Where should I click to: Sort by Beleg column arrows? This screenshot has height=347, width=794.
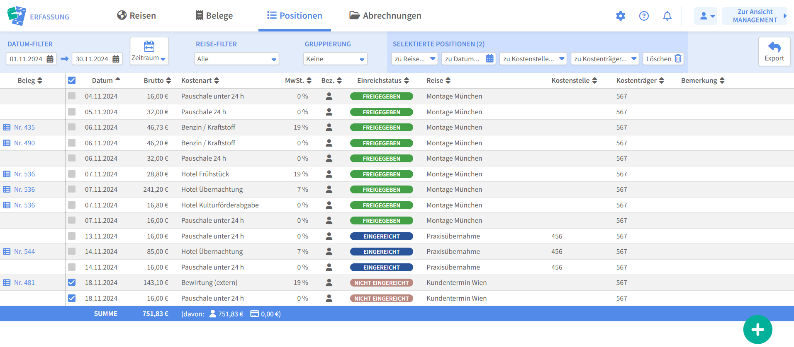pyautogui.click(x=40, y=81)
